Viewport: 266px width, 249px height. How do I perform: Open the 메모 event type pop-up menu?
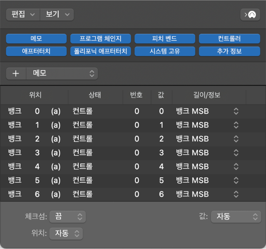(62, 73)
